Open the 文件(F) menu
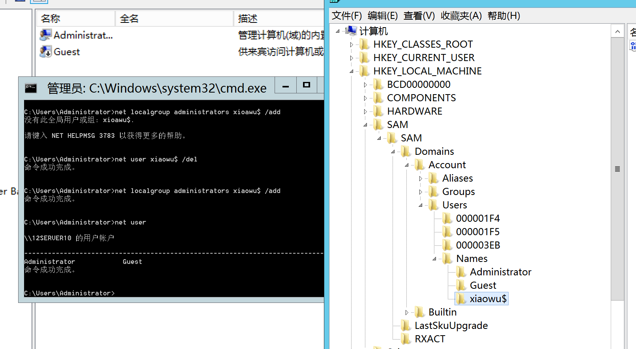Image resolution: width=636 pixels, height=349 pixels. coord(346,16)
